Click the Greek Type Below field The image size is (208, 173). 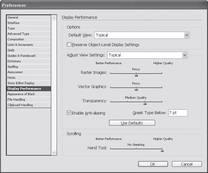tap(177, 113)
